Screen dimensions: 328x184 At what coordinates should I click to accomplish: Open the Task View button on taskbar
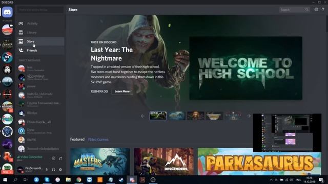pyautogui.click(x=26, y=180)
